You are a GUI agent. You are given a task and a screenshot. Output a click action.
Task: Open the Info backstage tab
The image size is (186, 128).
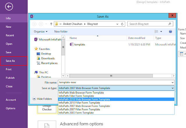[14, 18]
